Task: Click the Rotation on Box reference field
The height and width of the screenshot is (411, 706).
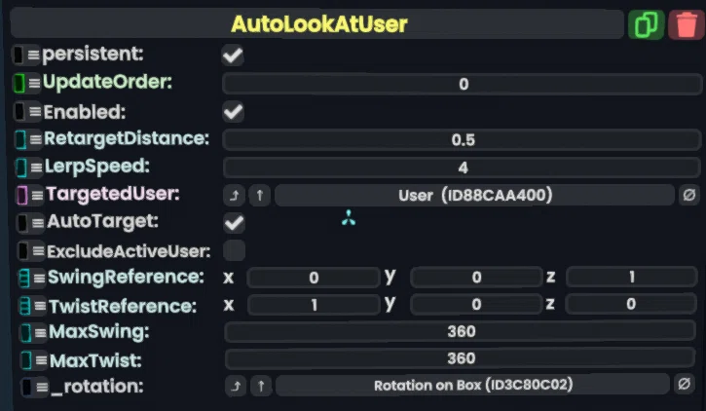Action: point(472,386)
